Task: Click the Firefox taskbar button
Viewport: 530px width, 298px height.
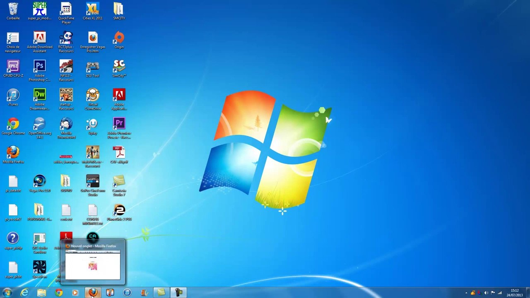Action: pyautogui.click(x=93, y=293)
